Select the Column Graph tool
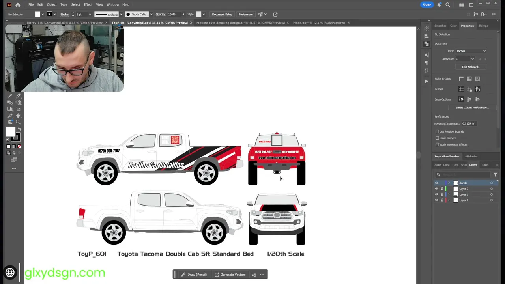Image resolution: width=505 pixels, height=284 pixels. point(10,109)
